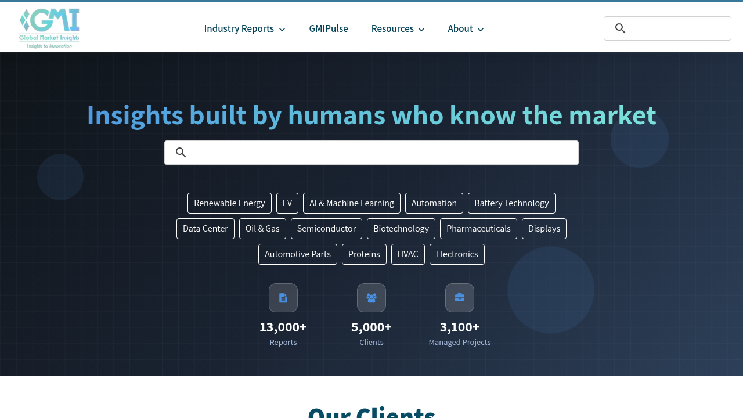This screenshot has width=743, height=418.
Task: Select the Automation tag
Action: [434, 203]
